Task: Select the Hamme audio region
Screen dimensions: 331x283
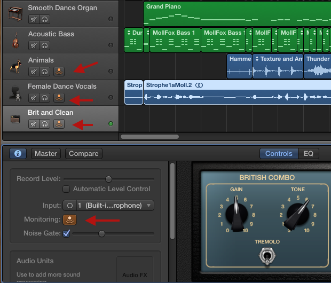Action: point(239,66)
